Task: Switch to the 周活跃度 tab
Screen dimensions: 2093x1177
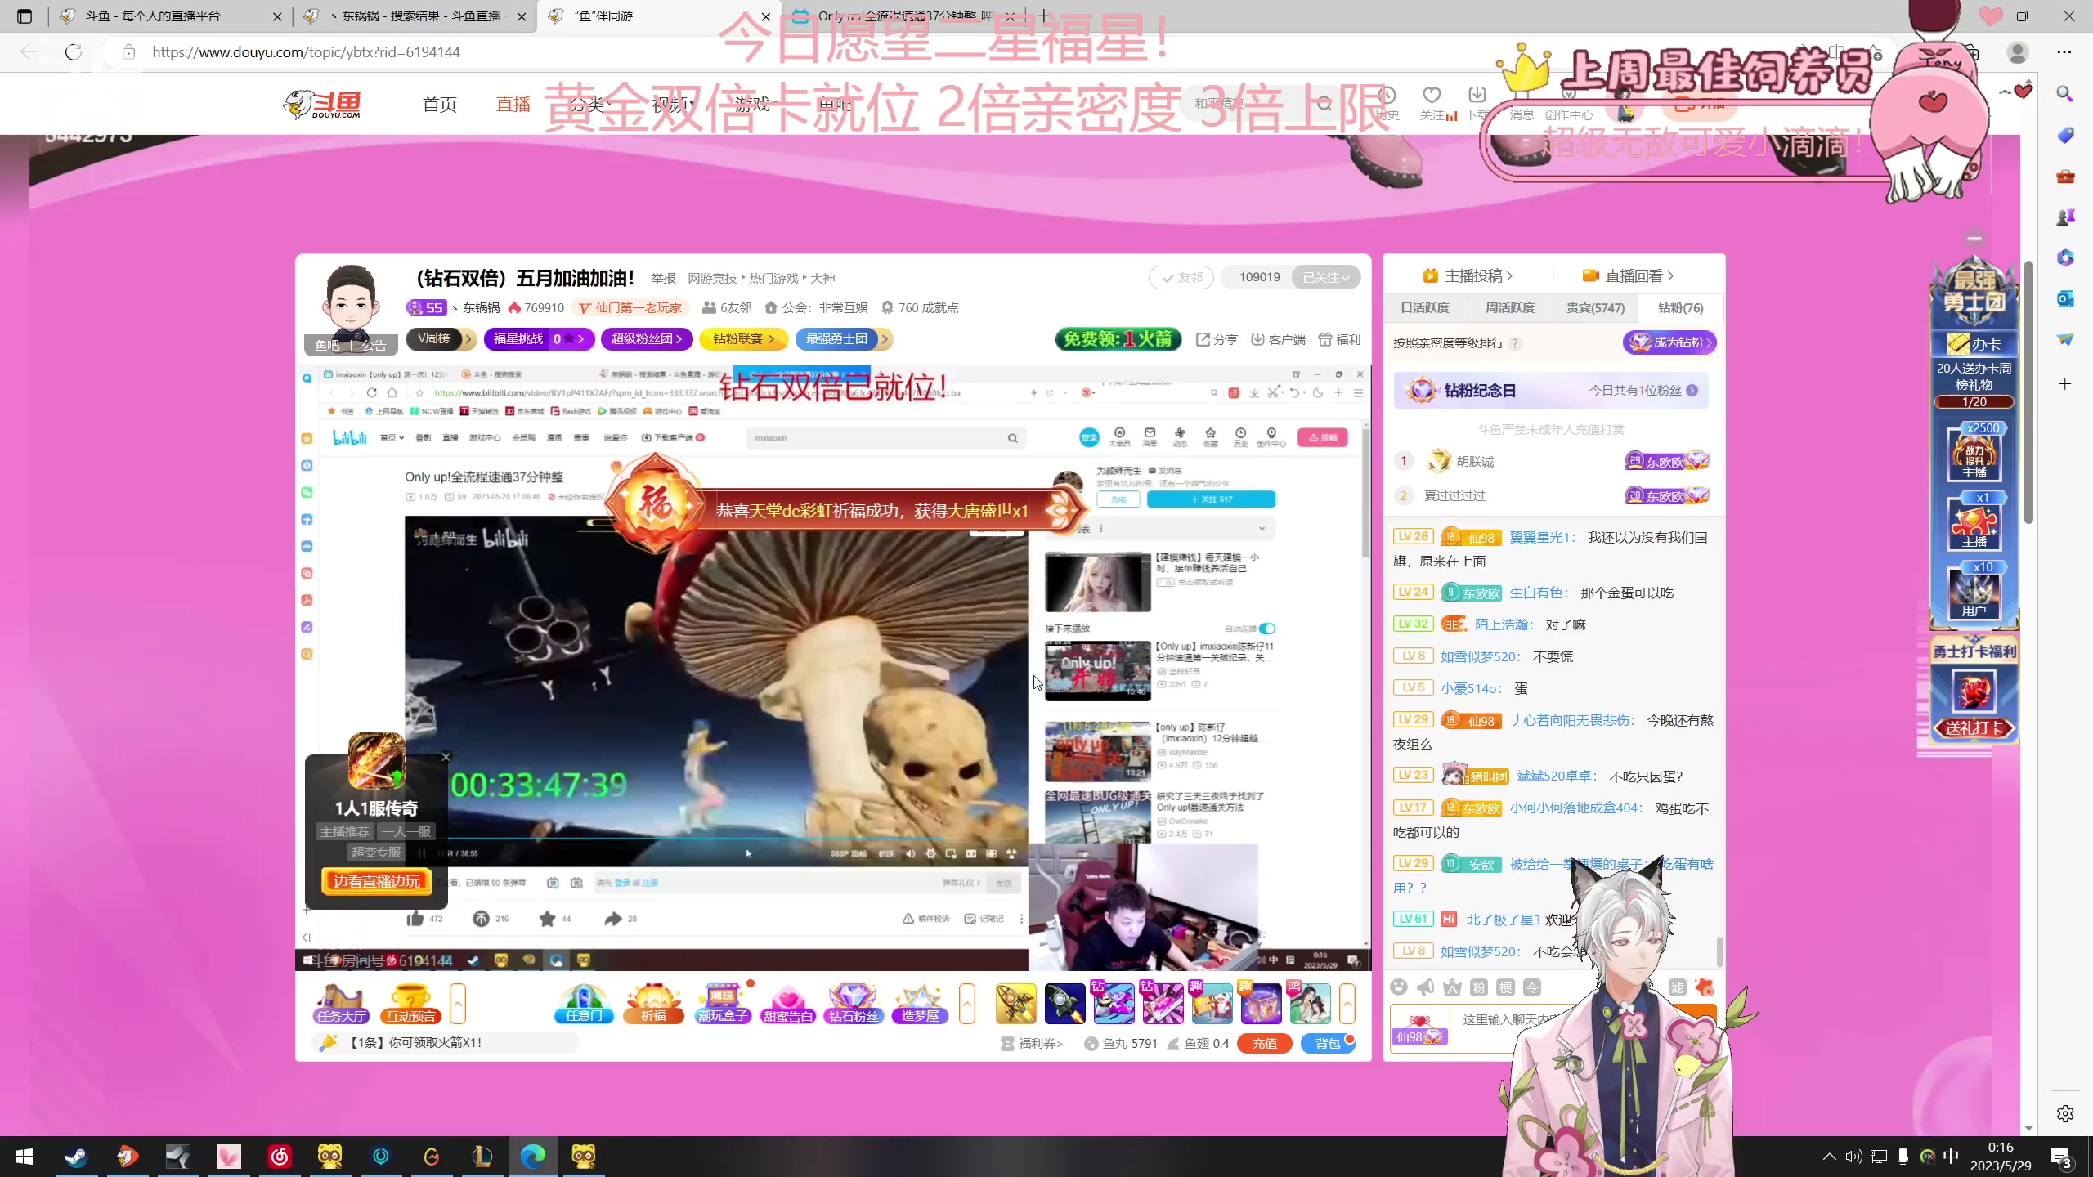Action: coord(1510,308)
